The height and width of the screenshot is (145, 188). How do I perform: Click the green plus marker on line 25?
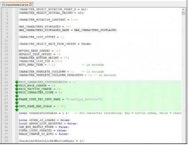pyautogui.click(x=17, y=92)
